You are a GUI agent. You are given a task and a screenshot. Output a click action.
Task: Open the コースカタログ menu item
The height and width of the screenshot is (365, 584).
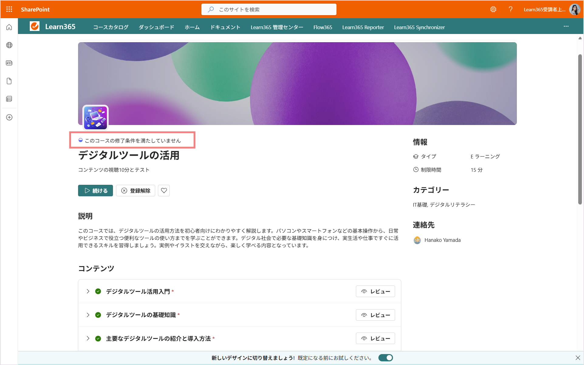pyautogui.click(x=111, y=27)
